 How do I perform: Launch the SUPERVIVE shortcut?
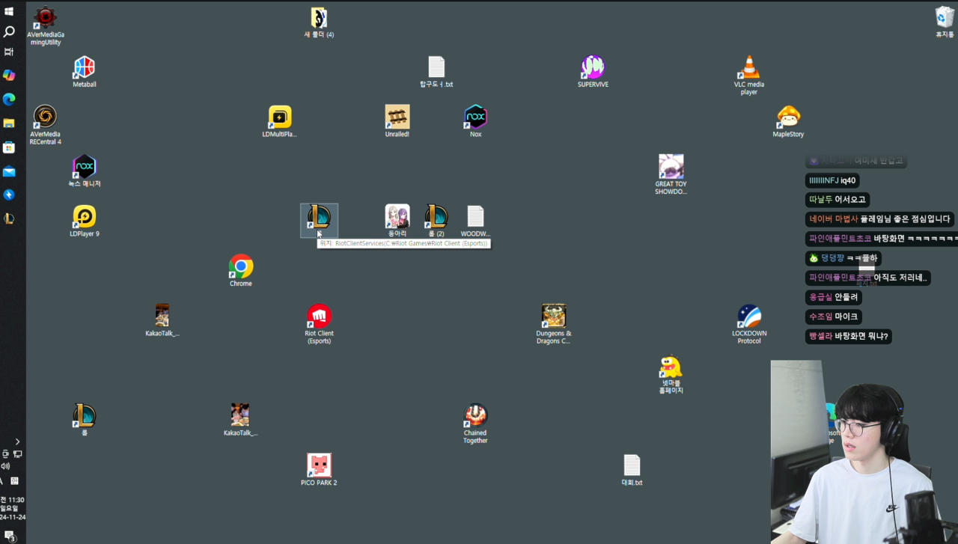[x=593, y=72]
